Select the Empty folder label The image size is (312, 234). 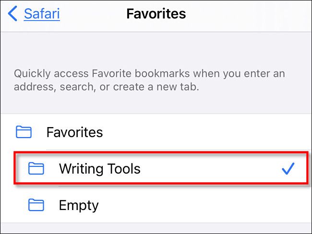(x=78, y=206)
